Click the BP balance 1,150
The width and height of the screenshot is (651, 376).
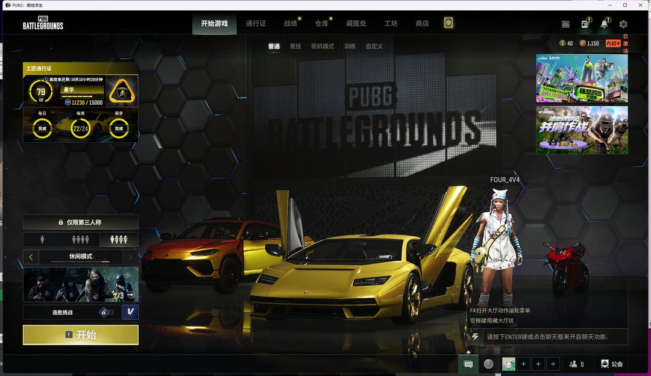(589, 43)
